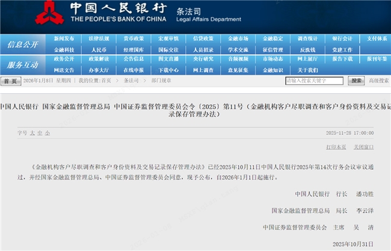Open 报刊年鉴 navigation item
This screenshot has width=391, height=251.
click(x=377, y=59)
